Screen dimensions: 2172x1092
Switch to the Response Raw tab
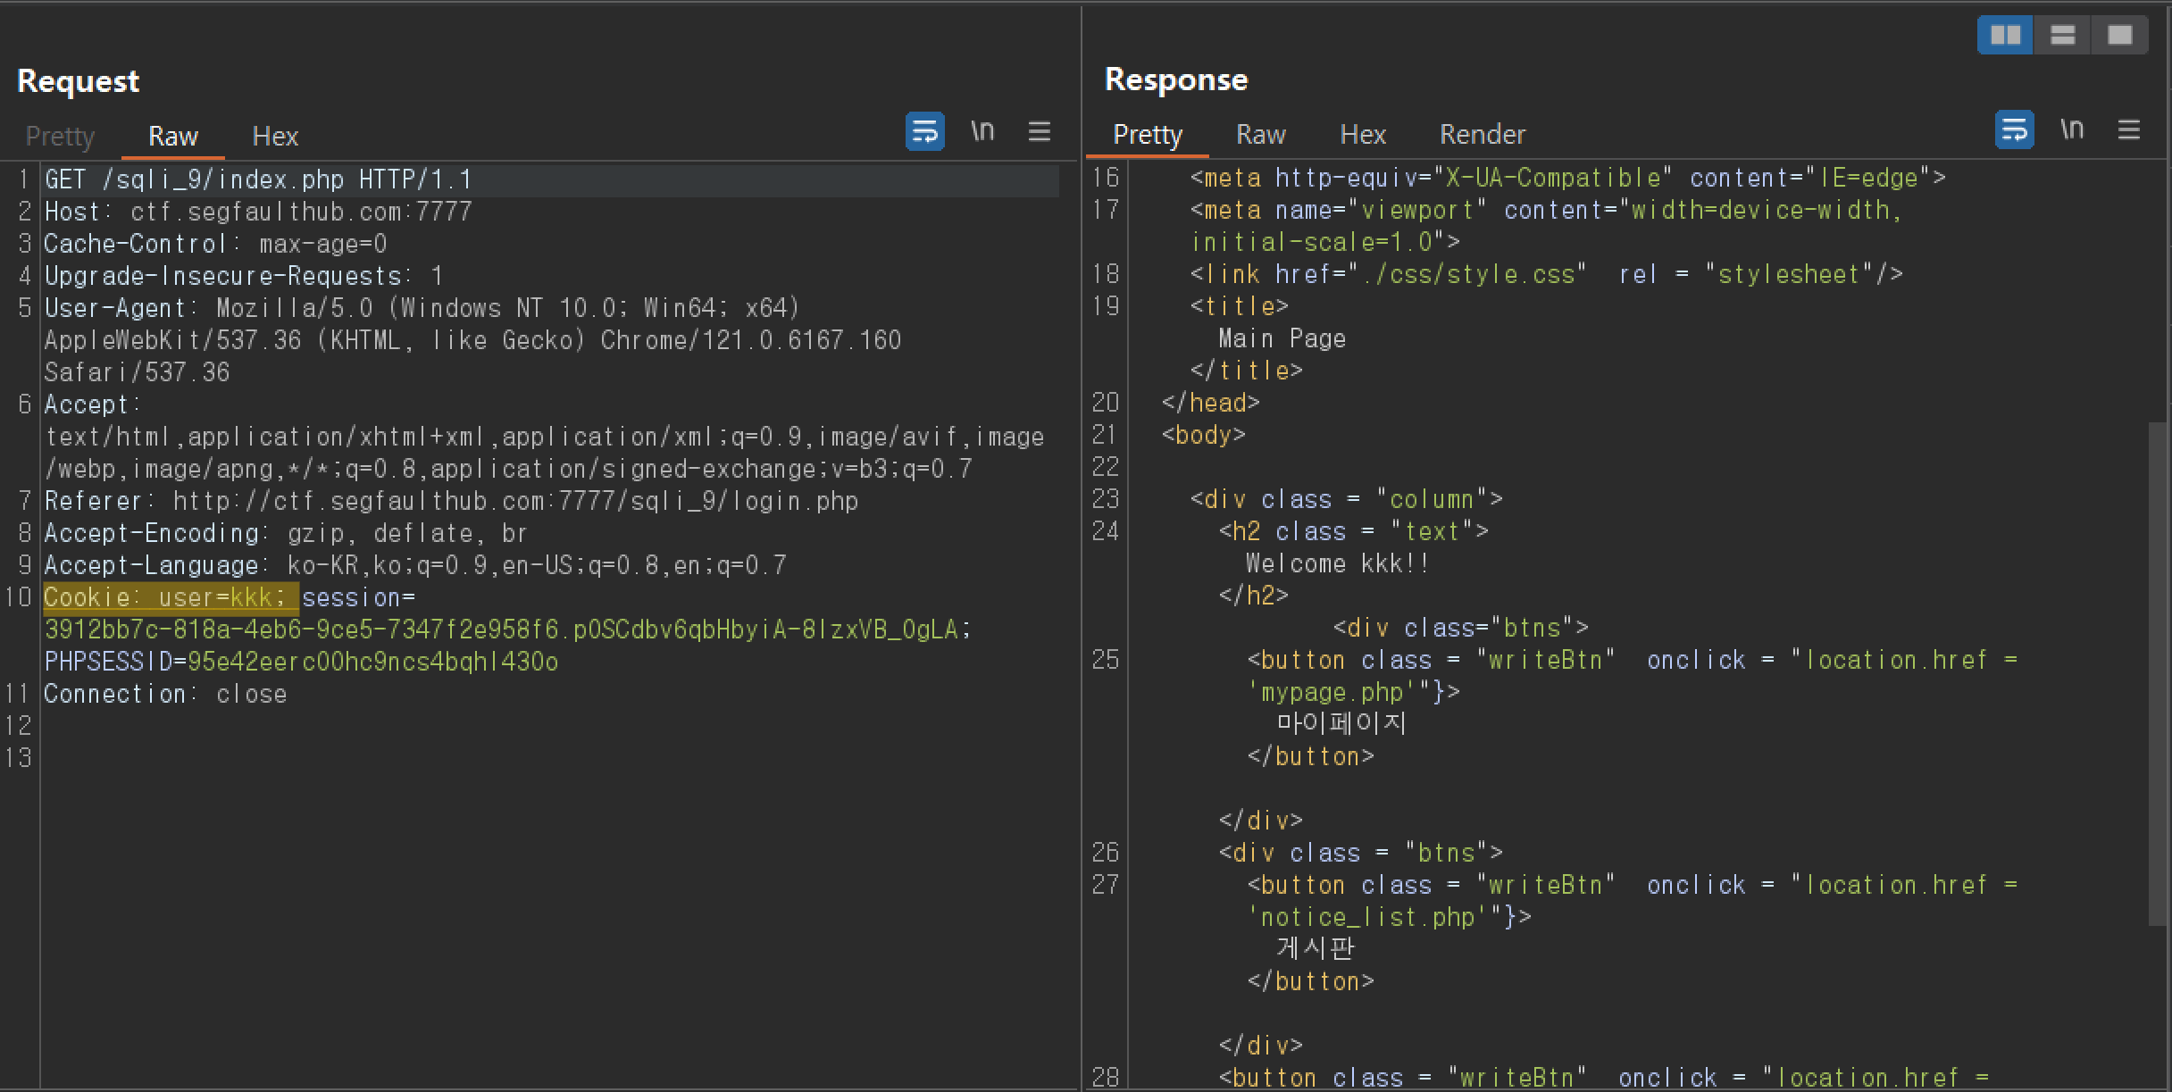pyautogui.click(x=1260, y=134)
